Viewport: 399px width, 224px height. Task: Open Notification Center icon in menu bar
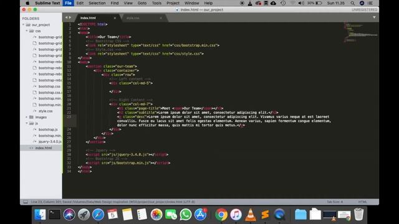click(370, 3)
